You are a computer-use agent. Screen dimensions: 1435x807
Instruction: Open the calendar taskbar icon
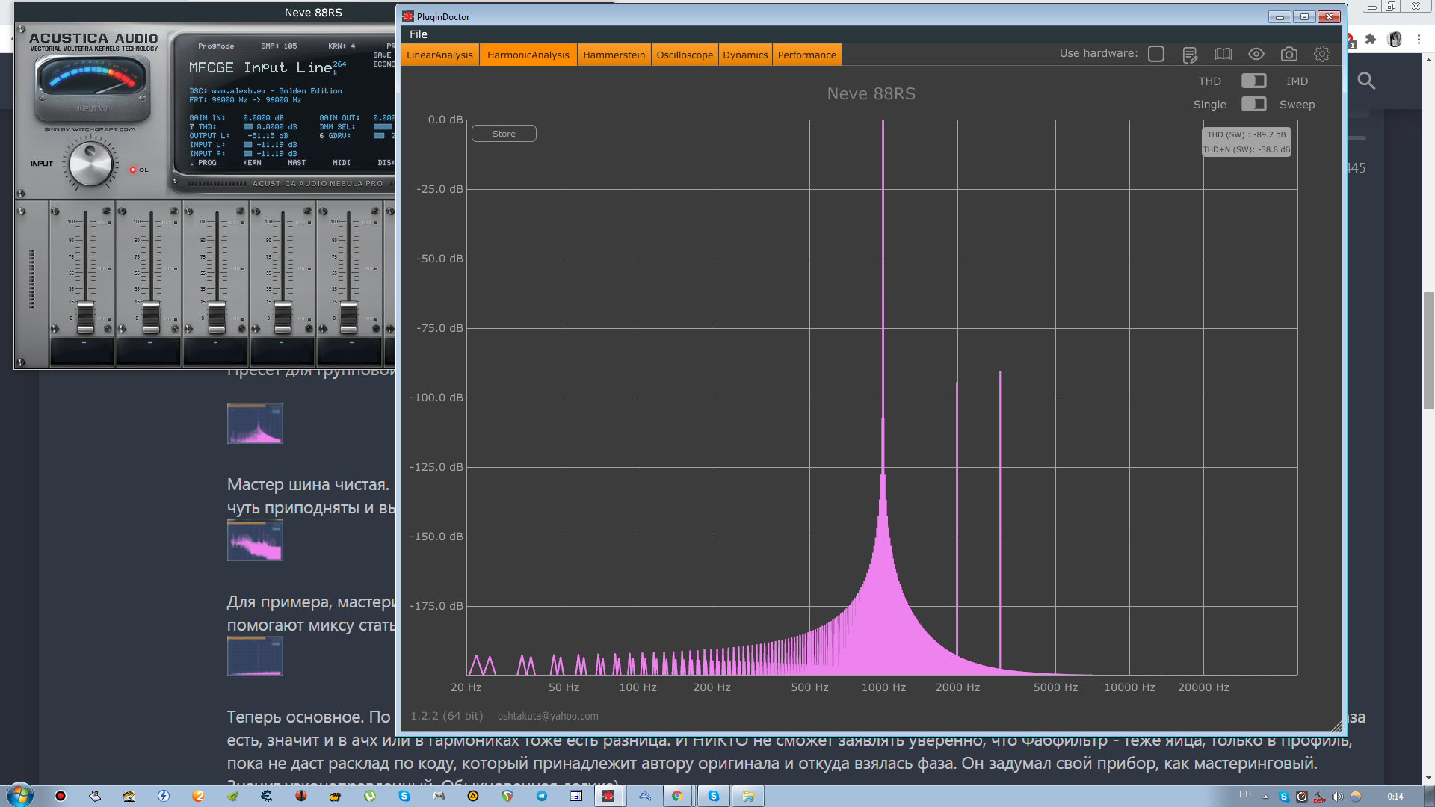point(576,796)
